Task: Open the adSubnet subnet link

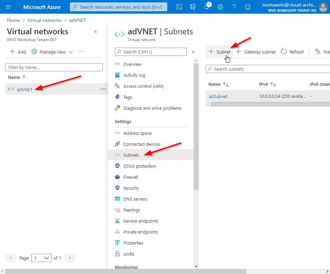Action: coord(218,96)
